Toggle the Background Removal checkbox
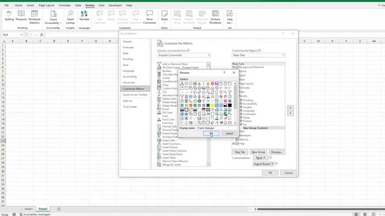Image resolution: width=385 pixels, height=216 pixels. click(237, 67)
